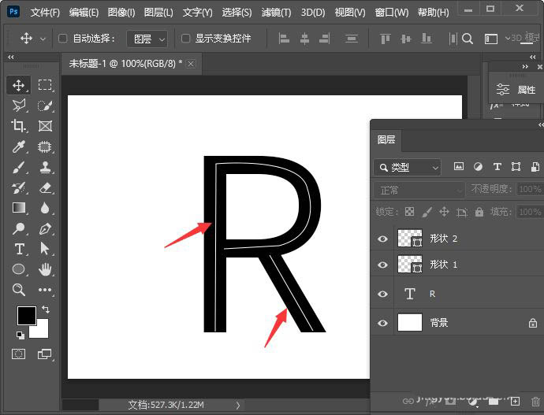
Task: Expand the status bar info arrow
Action: tap(237, 405)
